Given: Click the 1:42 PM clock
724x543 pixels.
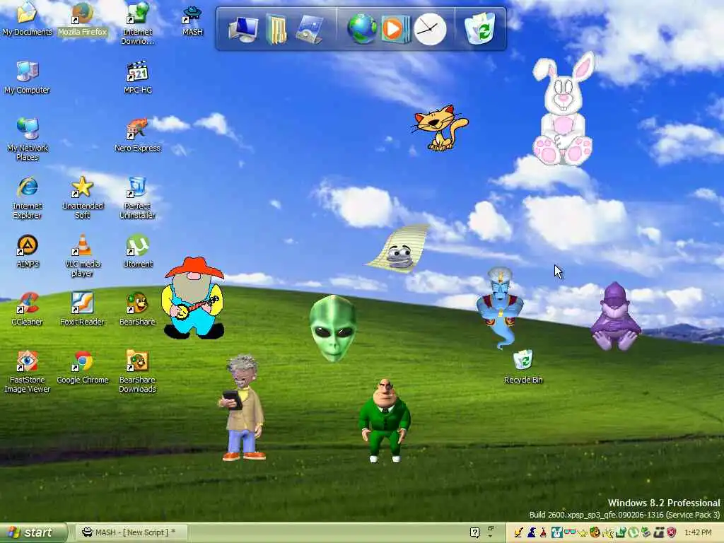Looking at the screenshot, I should tap(698, 532).
